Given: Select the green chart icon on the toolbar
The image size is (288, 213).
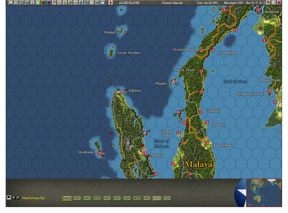Looking at the screenshot, I should pyautogui.click(x=71, y=2).
